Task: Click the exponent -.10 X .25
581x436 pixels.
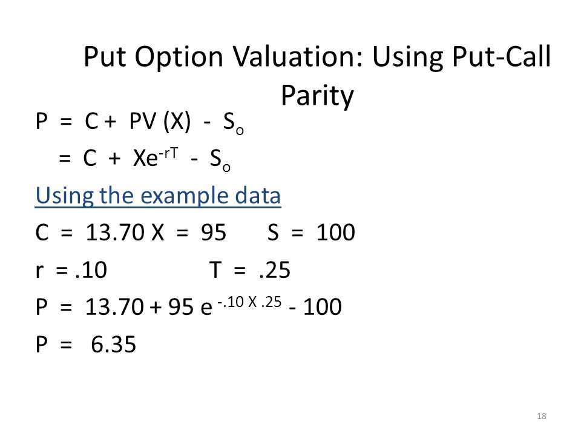Action: tap(249, 302)
